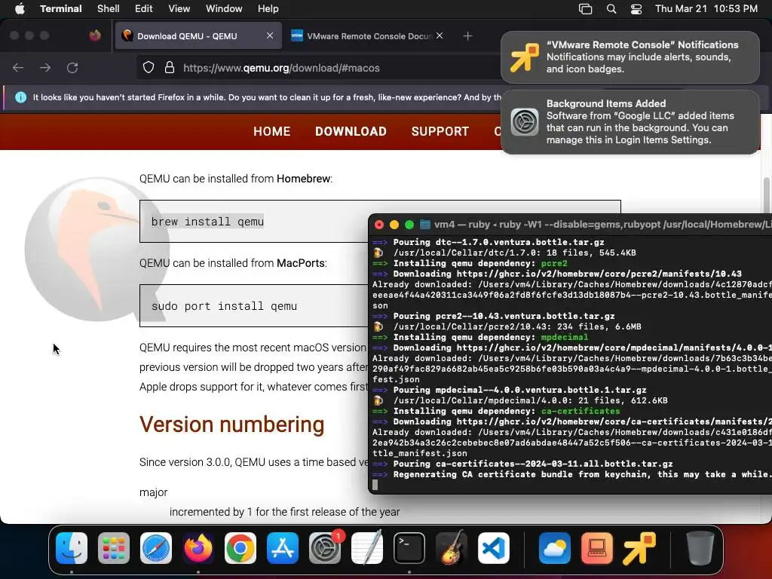The height and width of the screenshot is (579, 772).
Task: Open the Window menu
Action: point(224,9)
